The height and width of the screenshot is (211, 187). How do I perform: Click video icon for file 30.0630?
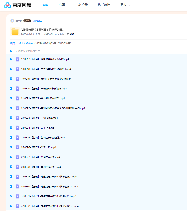point(18,187)
